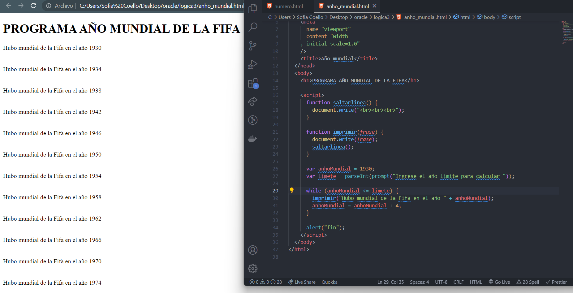The height and width of the screenshot is (293, 573).
Task: Click the while keyword on line 29
Action: [313, 191]
